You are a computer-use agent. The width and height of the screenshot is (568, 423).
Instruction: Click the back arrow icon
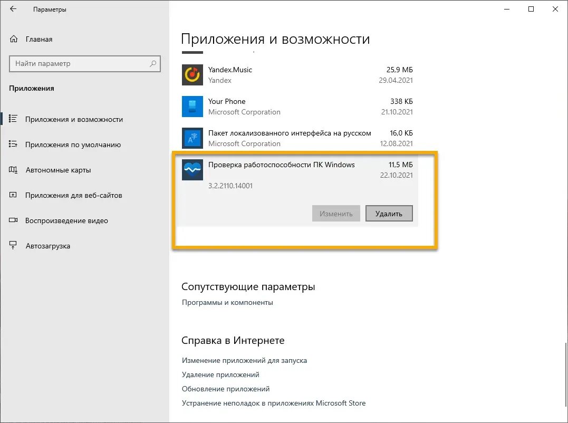coord(13,8)
